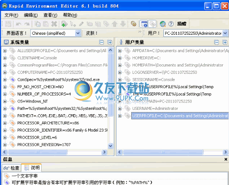
Task: Click system variables horizontal scroll right arrow
Action: (x=104, y=152)
